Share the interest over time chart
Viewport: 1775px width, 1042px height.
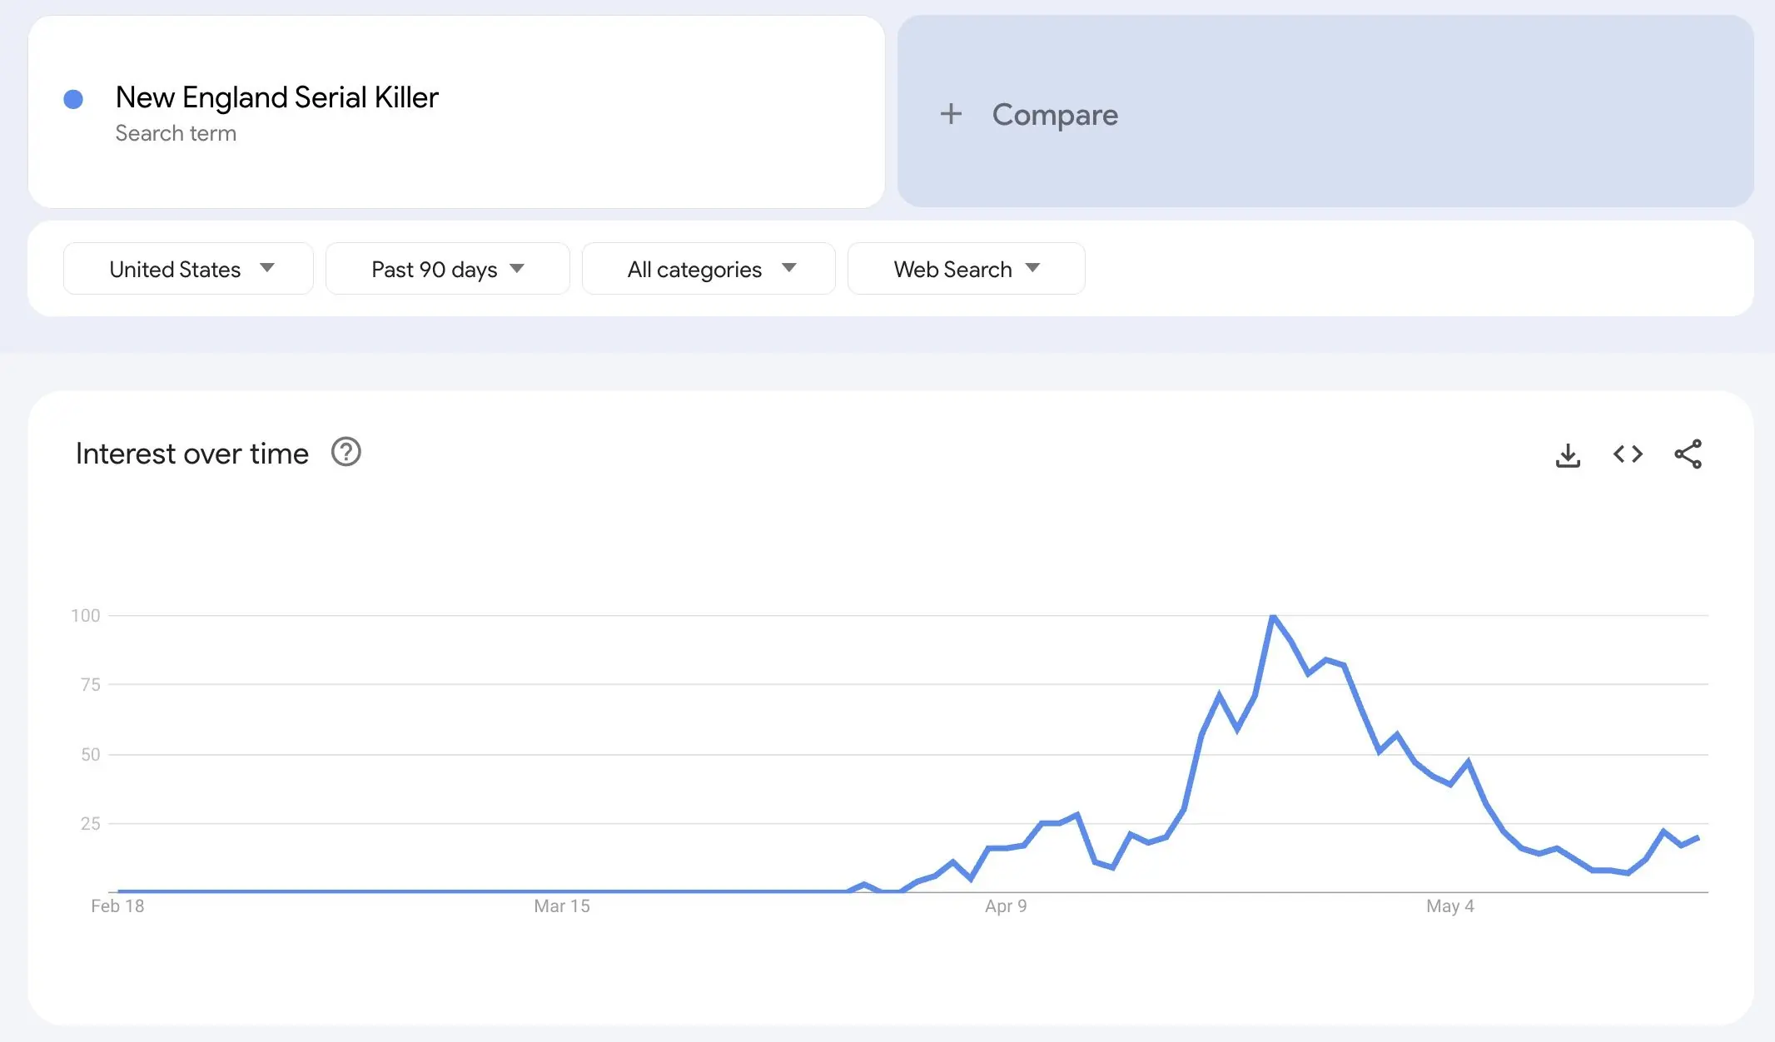(x=1688, y=454)
